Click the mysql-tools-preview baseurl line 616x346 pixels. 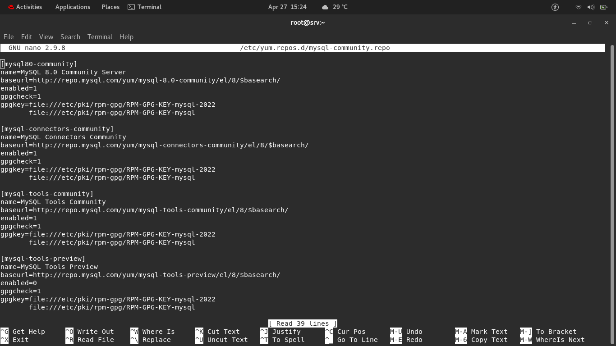(140, 275)
